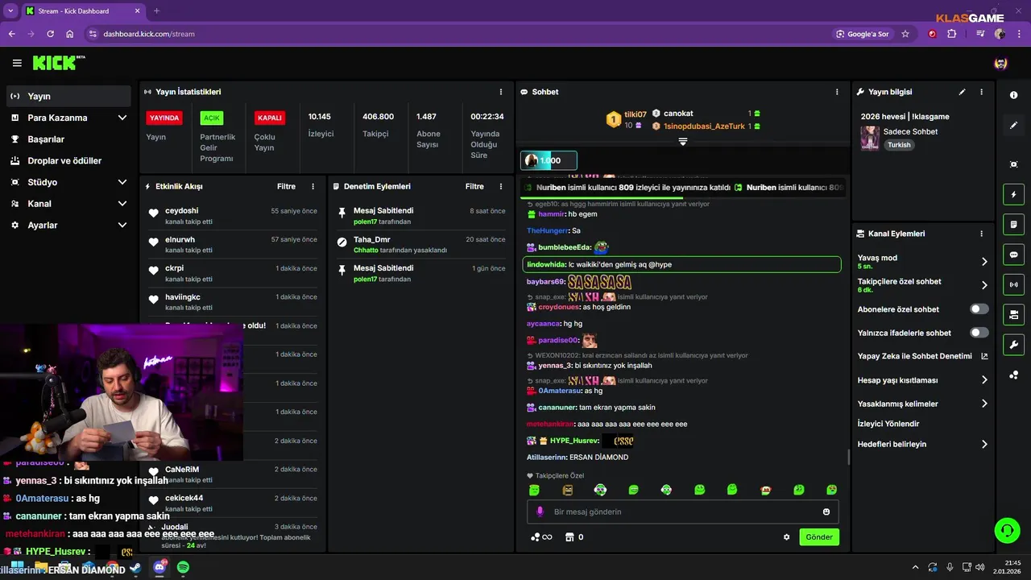Image resolution: width=1031 pixels, height=580 pixels.
Task: Click the info icon in the right rail
Action: coord(1013,95)
